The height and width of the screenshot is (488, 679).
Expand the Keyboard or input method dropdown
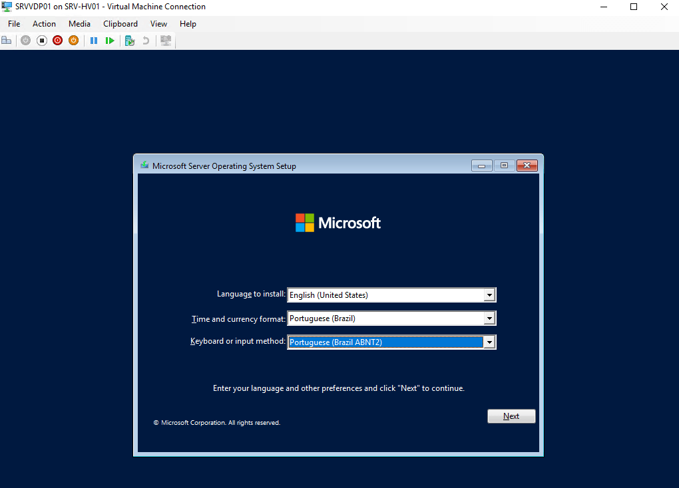[x=489, y=342]
